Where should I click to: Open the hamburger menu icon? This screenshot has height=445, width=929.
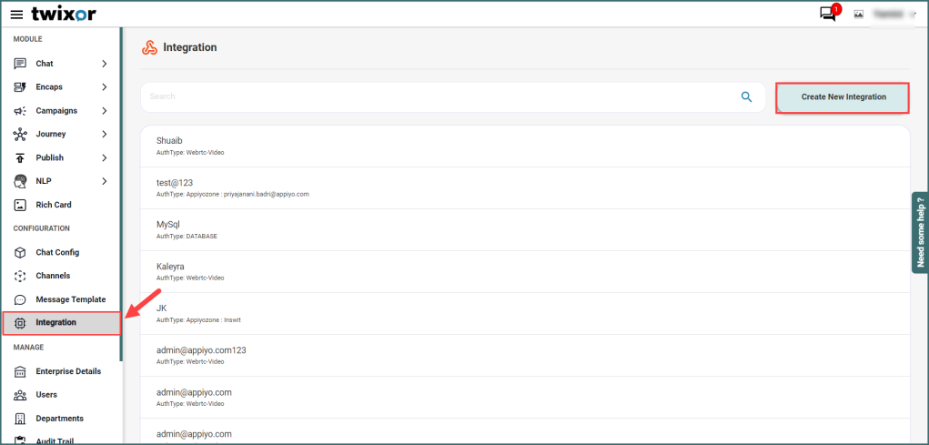pos(16,15)
